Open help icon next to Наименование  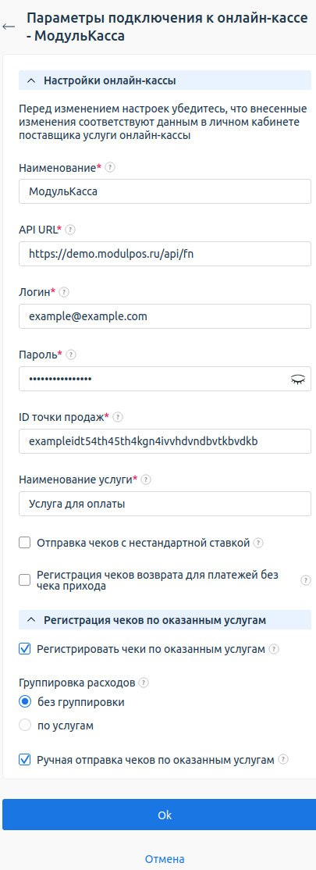(x=110, y=167)
